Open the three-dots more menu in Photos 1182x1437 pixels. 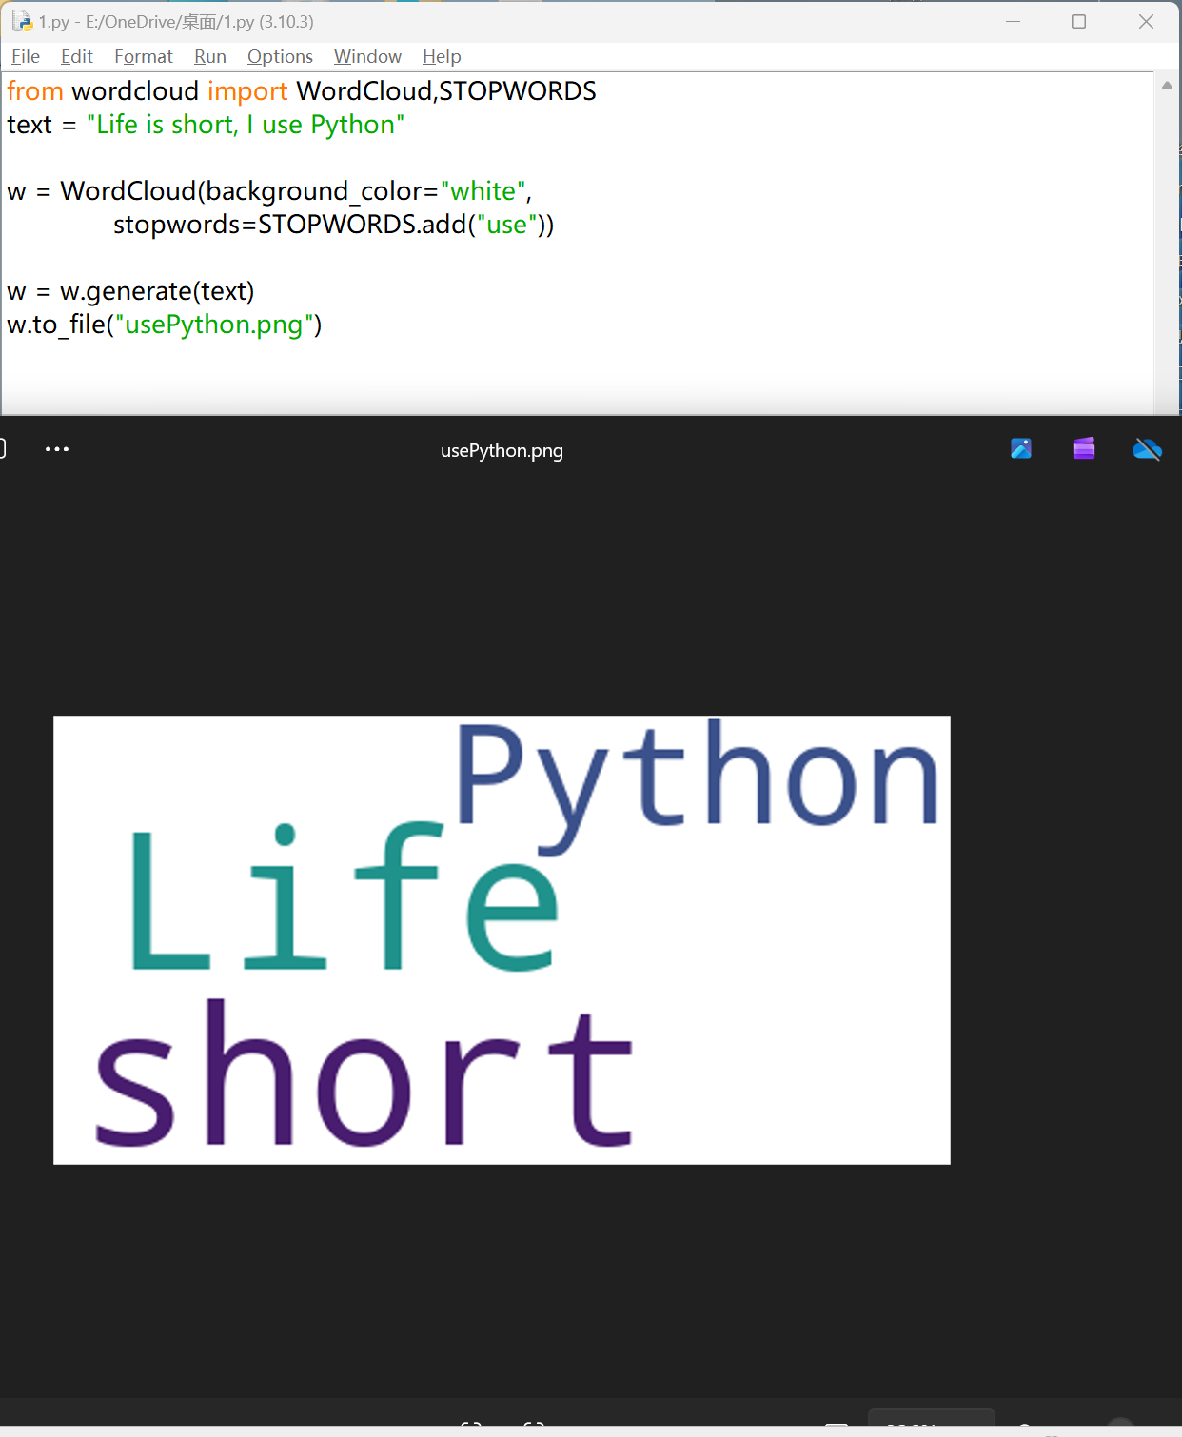pyautogui.click(x=57, y=449)
